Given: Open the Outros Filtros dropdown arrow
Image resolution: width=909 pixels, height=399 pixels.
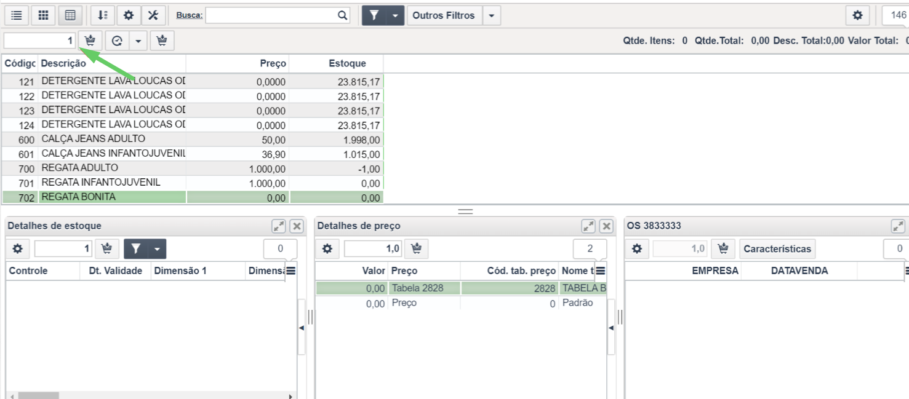Looking at the screenshot, I should (491, 15).
